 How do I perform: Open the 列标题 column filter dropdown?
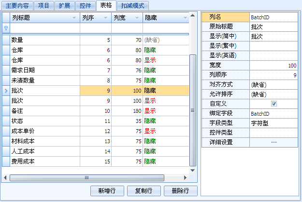click(74, 18)
